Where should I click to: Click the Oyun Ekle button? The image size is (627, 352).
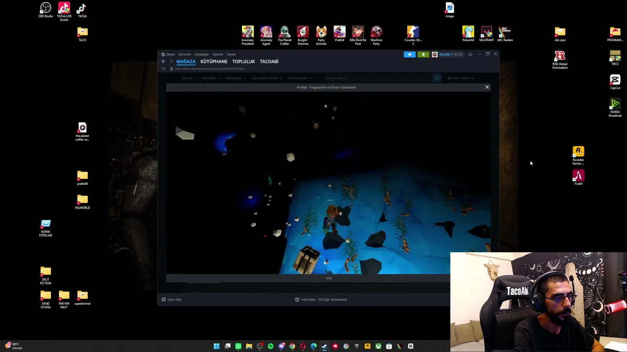coord(172,300)
